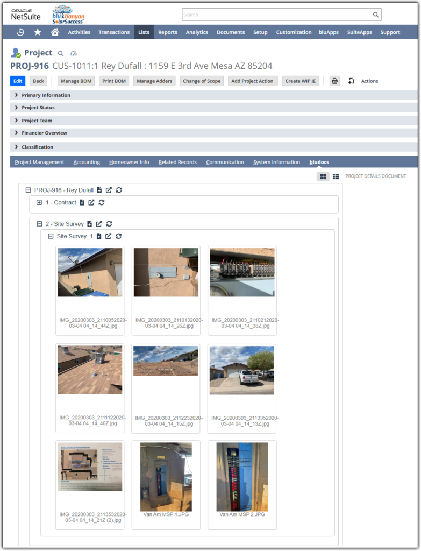Click the Oracle NetSuite logo

[26, 15]
